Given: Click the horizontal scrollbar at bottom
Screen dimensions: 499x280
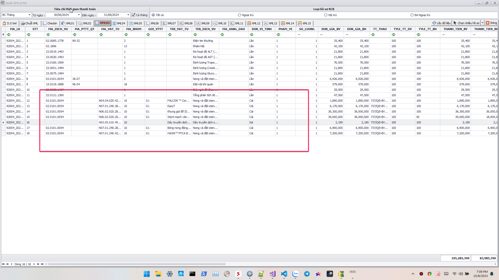Looking at the screenshot, I should coord(137,264).
